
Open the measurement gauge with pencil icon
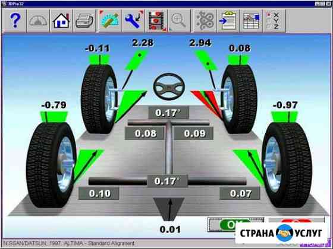point(109,21)
